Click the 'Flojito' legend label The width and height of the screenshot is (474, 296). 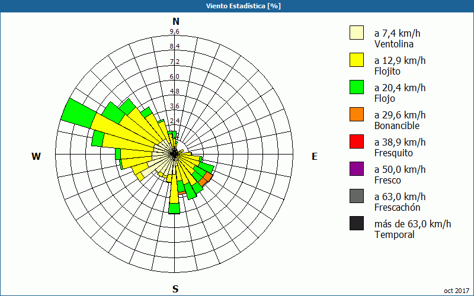[387, 72]
